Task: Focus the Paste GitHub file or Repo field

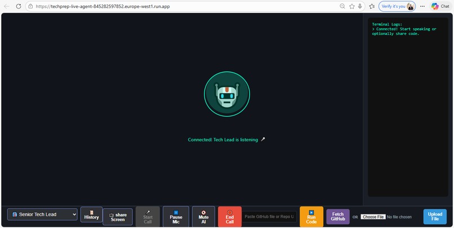Action: 269,216
